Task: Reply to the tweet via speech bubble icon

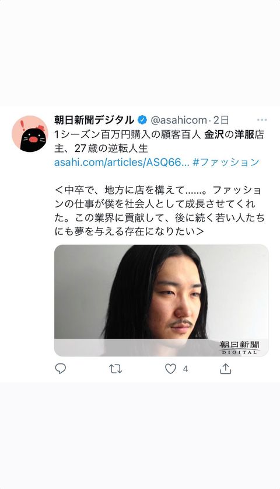Action: pos(61,369)
